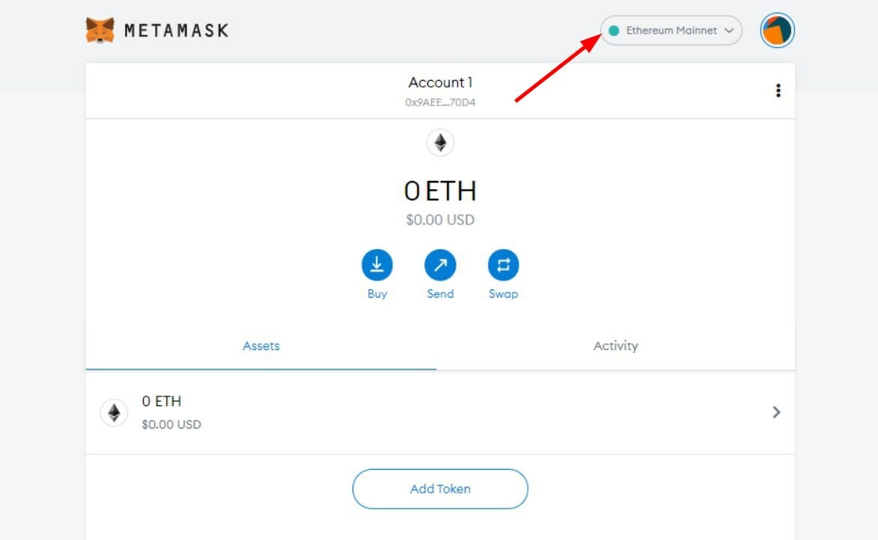This screenshot has height=540, width=878.
Task: Click the Send label under its icon
Action: [440, 293]
